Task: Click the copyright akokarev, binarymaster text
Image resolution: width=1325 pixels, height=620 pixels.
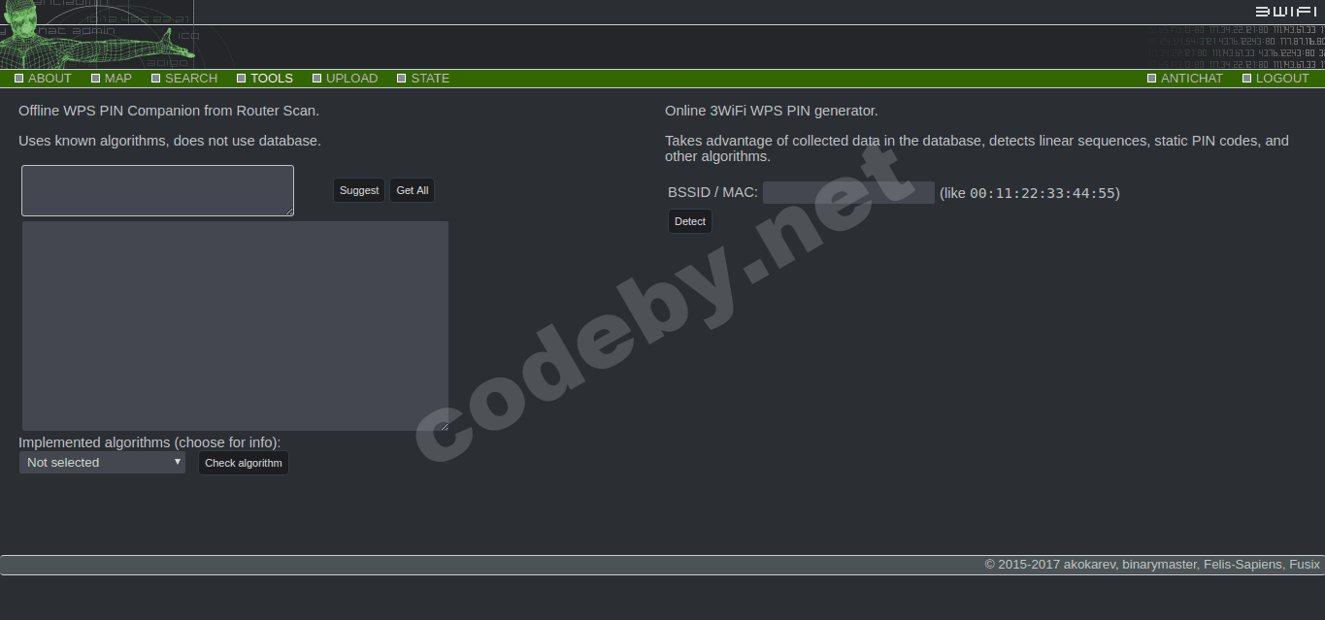Action: (1152, 564)
